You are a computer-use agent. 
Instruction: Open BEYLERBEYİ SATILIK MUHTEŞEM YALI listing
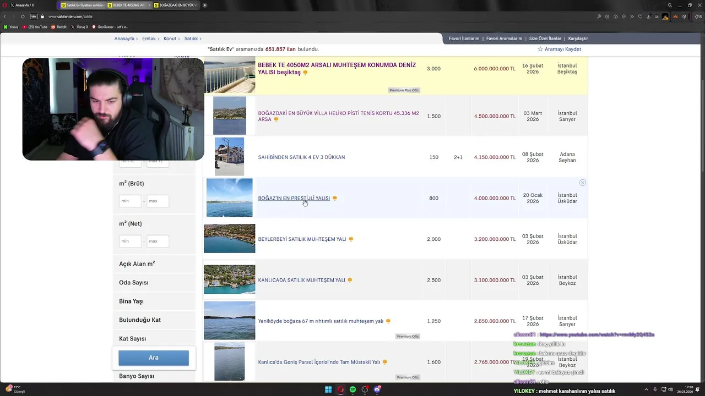(x=302, y=239)
